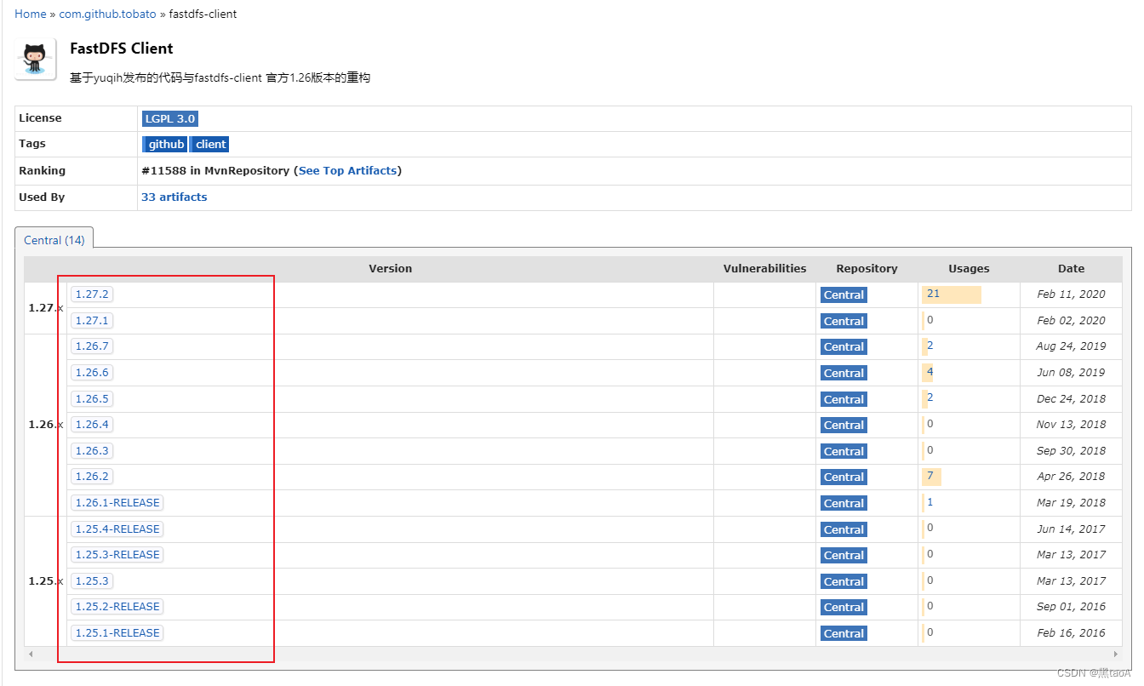Go to Home breadcrumb link

click(31, 14)
